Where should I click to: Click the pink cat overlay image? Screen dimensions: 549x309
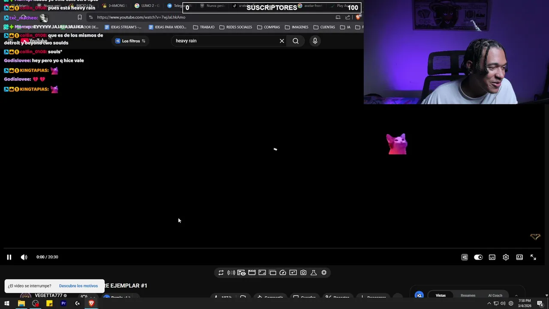[x=397, y=144]
